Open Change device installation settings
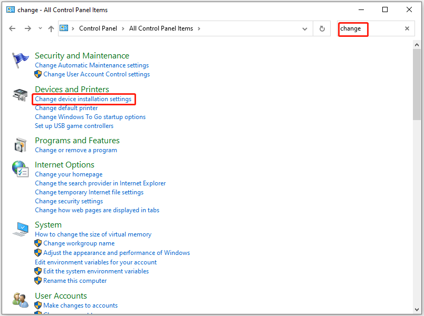Image resolution: width=424 pixels, height=316 pixels. (x=83, y=99)
